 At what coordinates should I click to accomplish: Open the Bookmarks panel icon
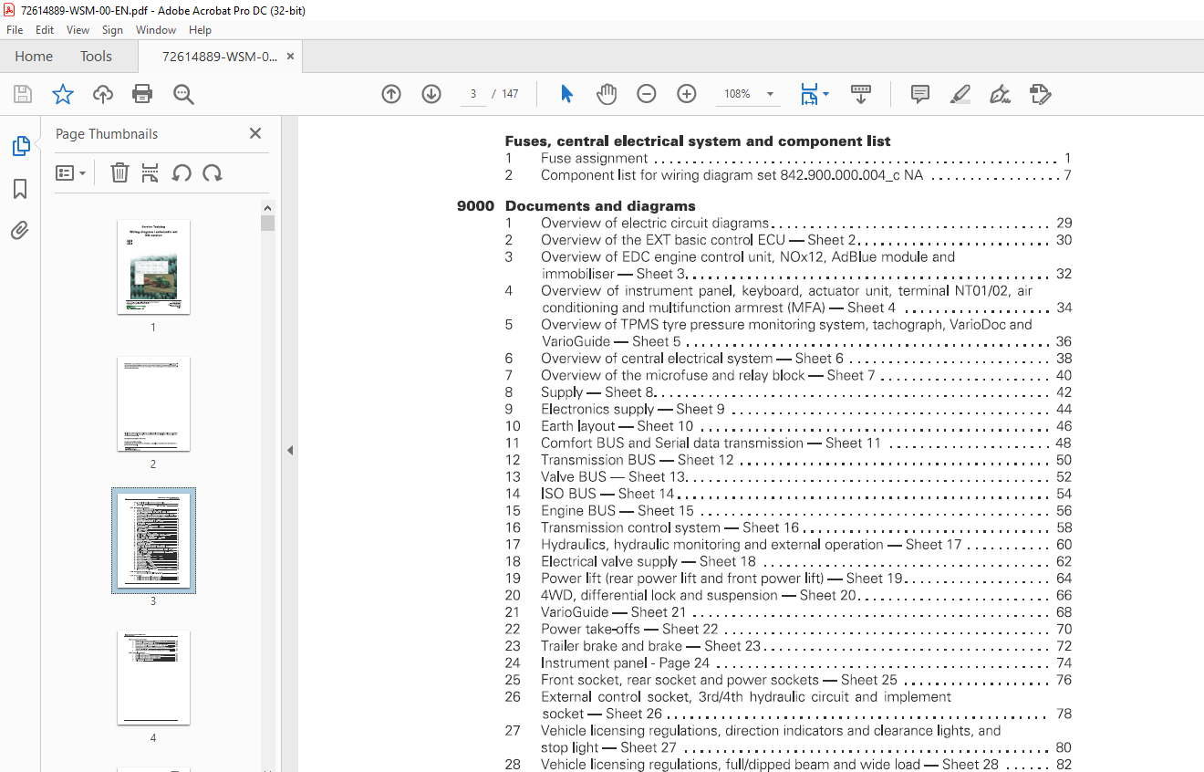(x=20, y=189)
